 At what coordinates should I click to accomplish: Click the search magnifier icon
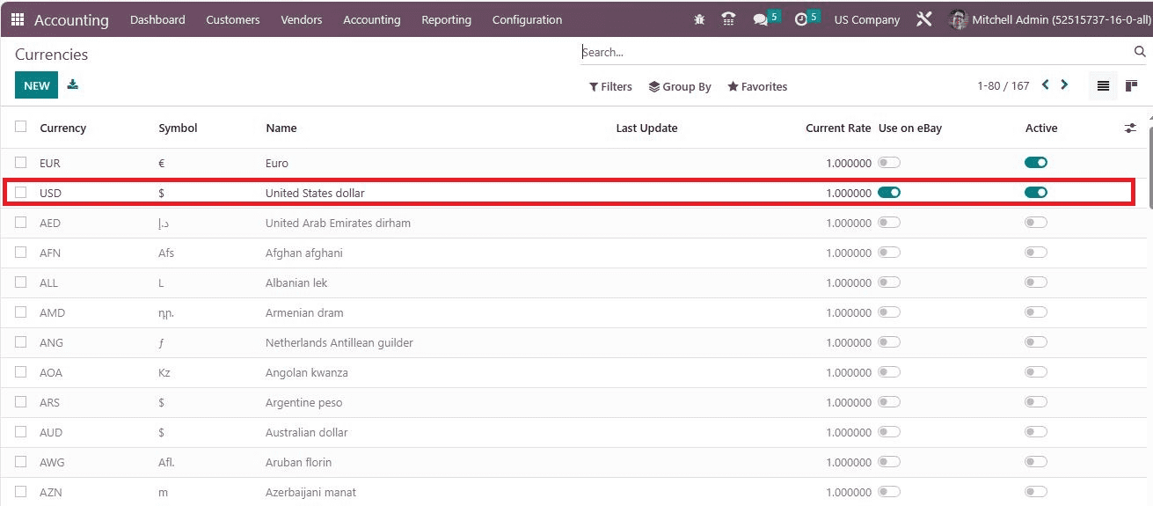point(1140,52)
